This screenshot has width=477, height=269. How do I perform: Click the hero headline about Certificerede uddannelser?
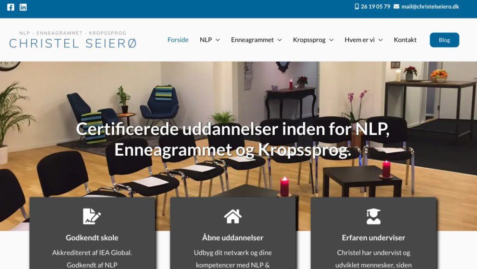pos(233,139)
